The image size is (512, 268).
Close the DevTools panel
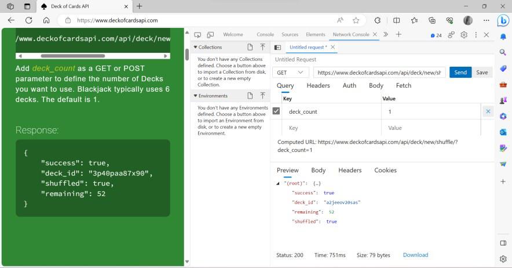pyautogui.click(x=486, y=35)
